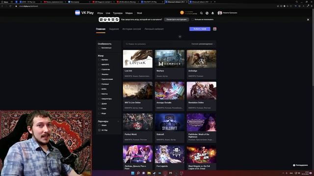
Task: Click the browser reload icon
Action: tap(10, 6)
